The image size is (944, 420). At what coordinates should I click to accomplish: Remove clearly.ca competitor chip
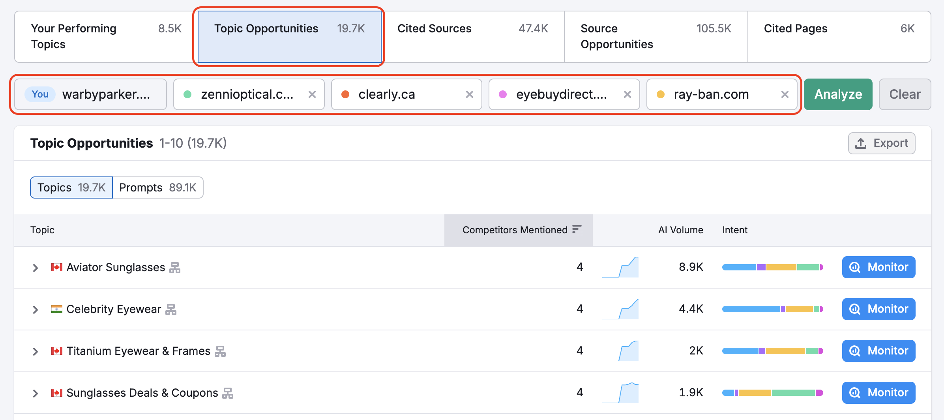[469, 94]
